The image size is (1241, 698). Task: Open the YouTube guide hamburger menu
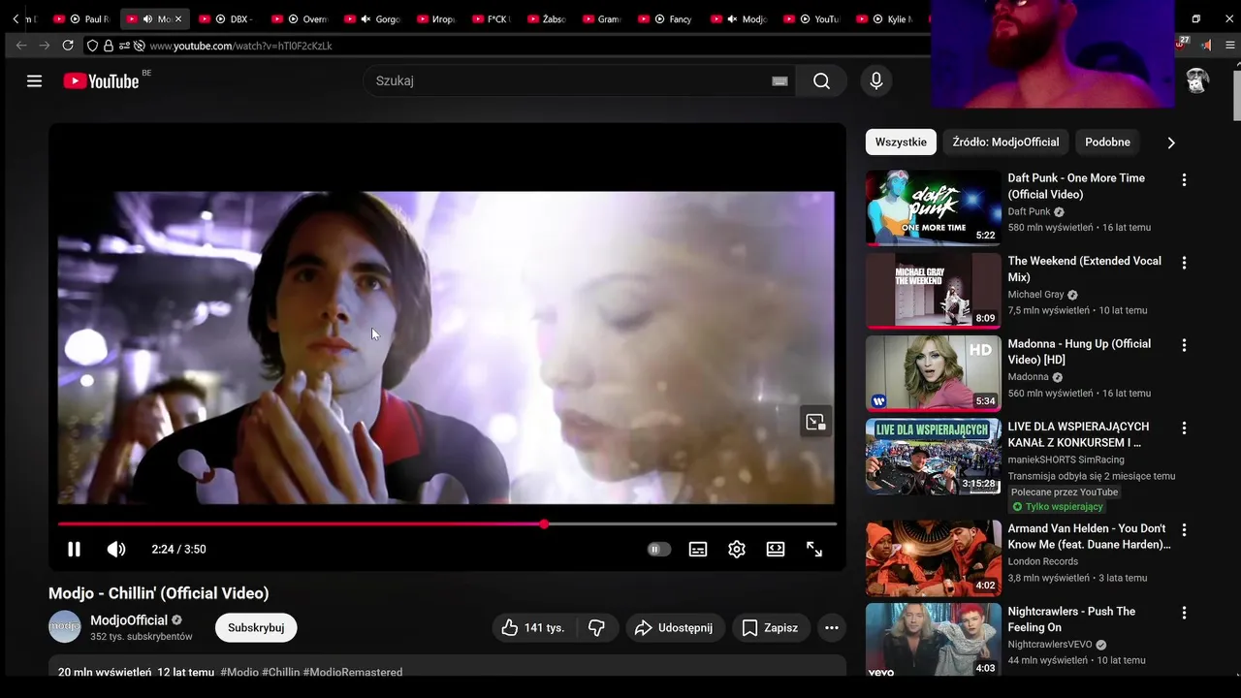(35, 81)
